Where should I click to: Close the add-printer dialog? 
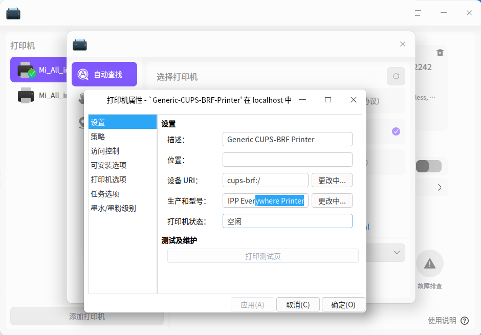click(403, 44)
